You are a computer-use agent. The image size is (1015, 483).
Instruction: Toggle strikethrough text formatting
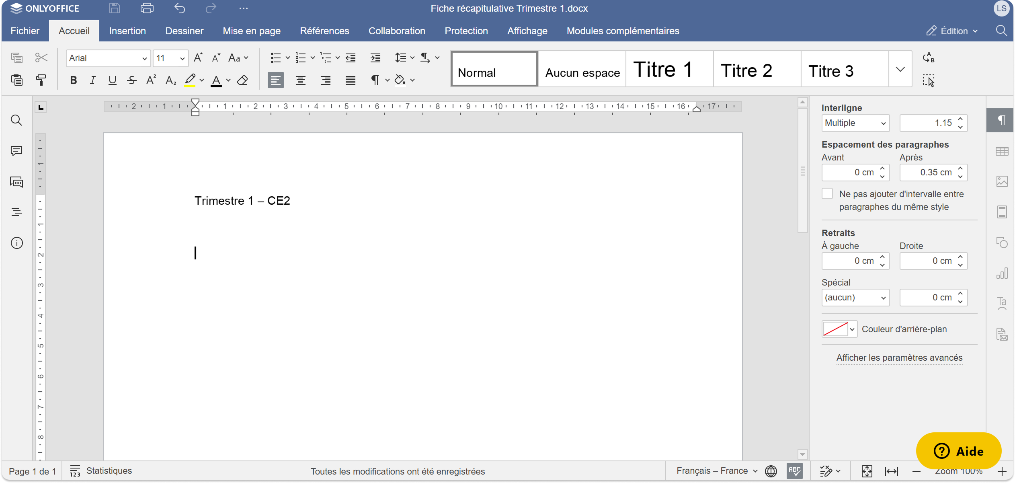pyautogui.click(x=131, y=80)
